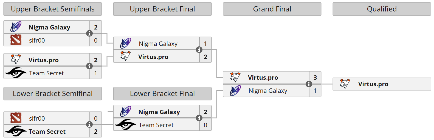Click Team Secret name in Lower Bracket Semifinal
434x140 pixels.
click(47, 132)
